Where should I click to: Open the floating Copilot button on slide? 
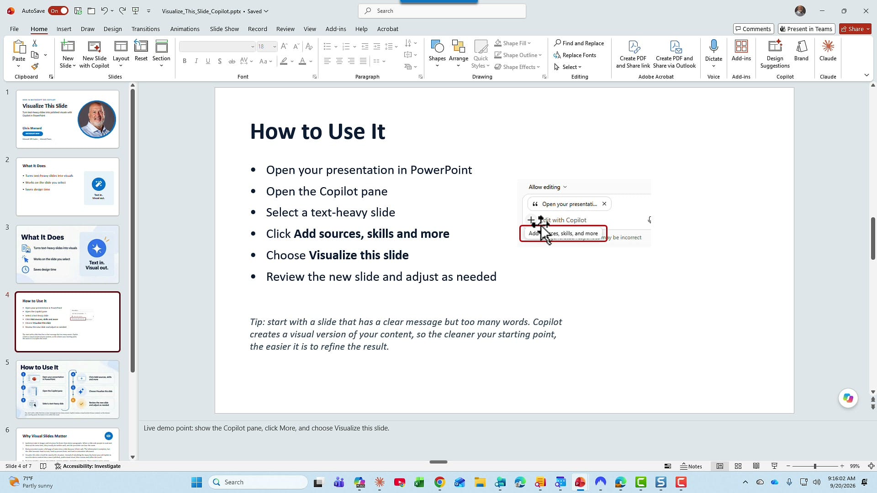(x=848, y=398)
